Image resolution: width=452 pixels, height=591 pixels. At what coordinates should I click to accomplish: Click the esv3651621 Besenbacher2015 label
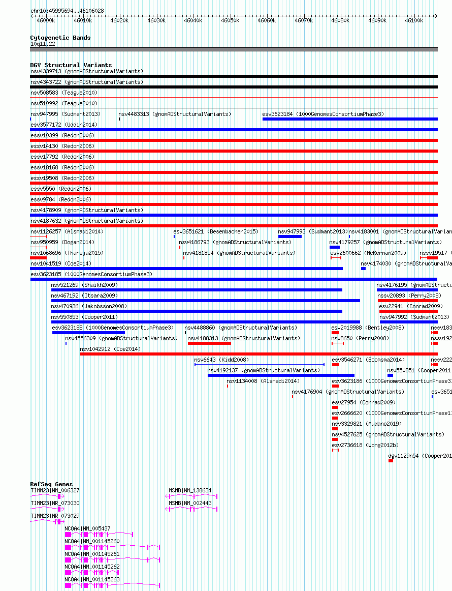(216, 231)
